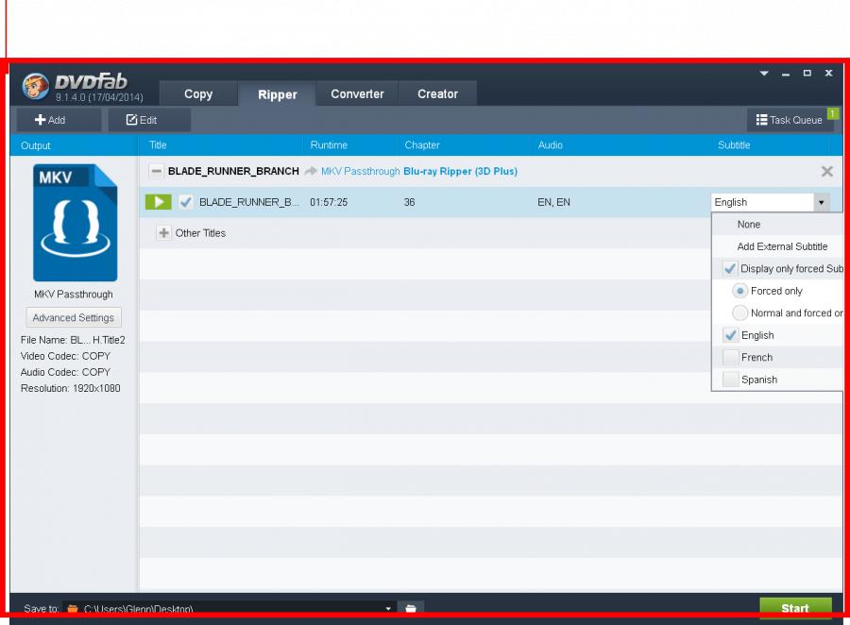Switch to the Creator tab

pyautogui.click(x=437, y=93)
